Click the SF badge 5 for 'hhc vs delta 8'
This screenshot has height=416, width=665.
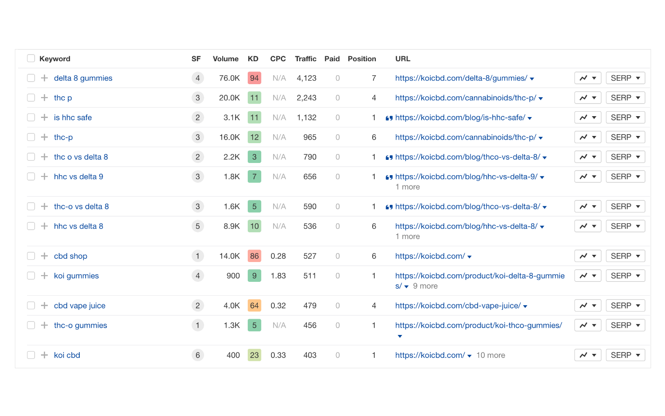pos(198,226)
